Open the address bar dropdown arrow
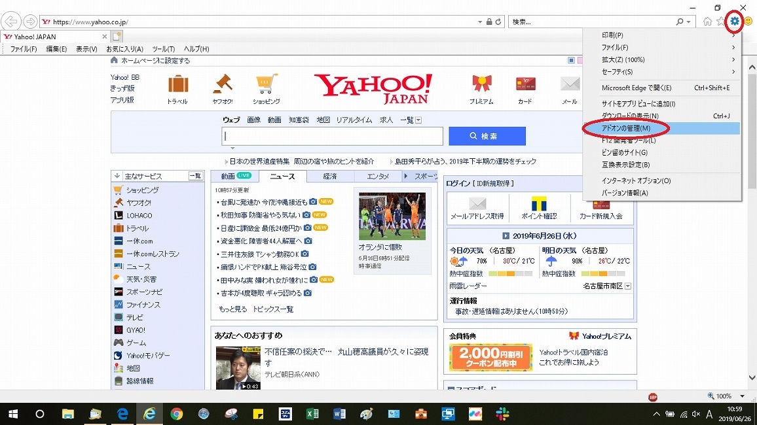 tap(480, 22)
